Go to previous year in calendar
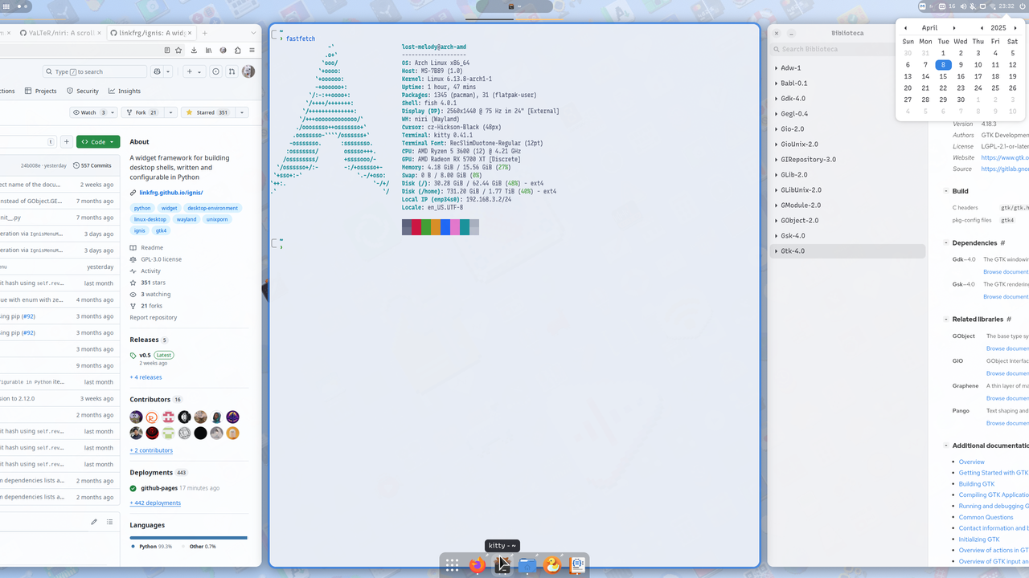 tap(981, 28)
